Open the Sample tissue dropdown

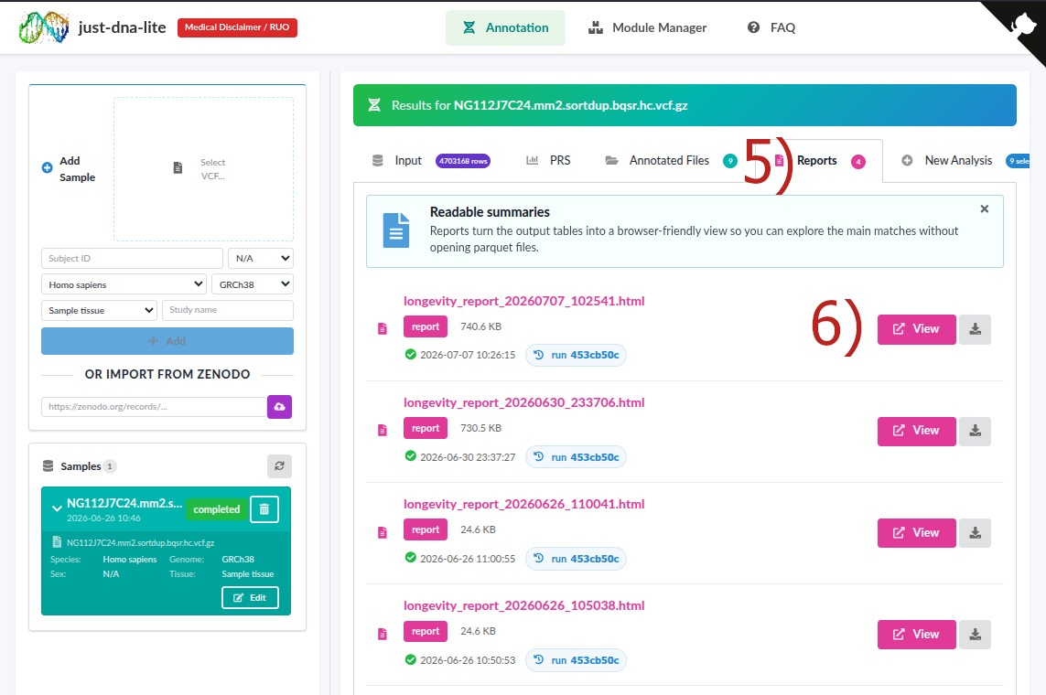(99, 311)
